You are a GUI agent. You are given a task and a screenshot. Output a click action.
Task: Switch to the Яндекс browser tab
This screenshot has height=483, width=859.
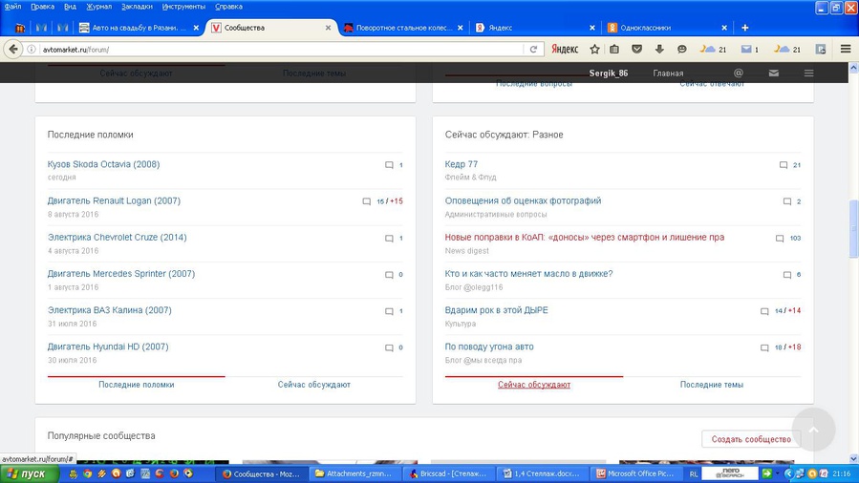(x=535, y=28)
